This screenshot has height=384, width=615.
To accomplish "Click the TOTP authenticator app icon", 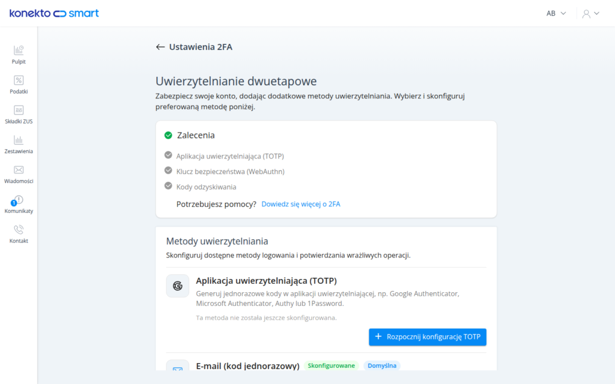I will tap(178, 286).
